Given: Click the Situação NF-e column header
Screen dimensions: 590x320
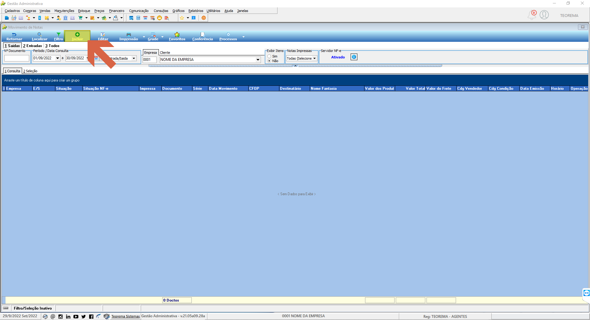Looking at the screenshot, I should point(111,89).
